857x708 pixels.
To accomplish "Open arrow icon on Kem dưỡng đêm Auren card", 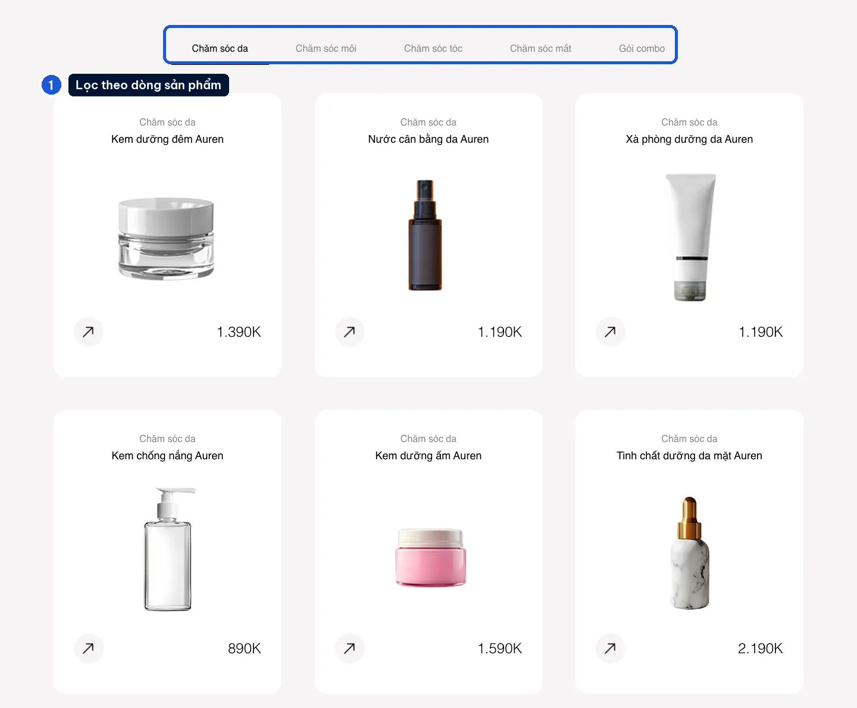I will 89,332.
